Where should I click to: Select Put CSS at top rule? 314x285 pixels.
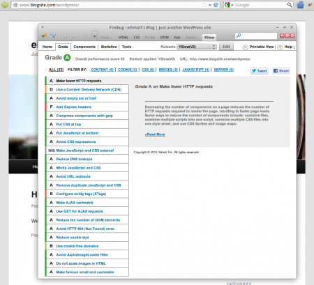(87, 124)
